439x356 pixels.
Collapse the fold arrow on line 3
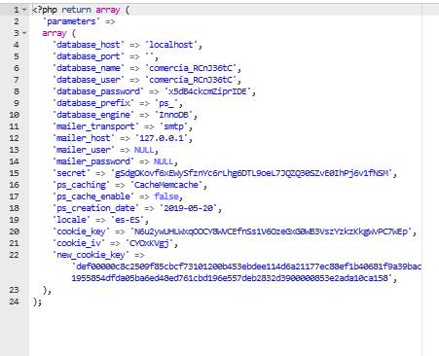24,33
